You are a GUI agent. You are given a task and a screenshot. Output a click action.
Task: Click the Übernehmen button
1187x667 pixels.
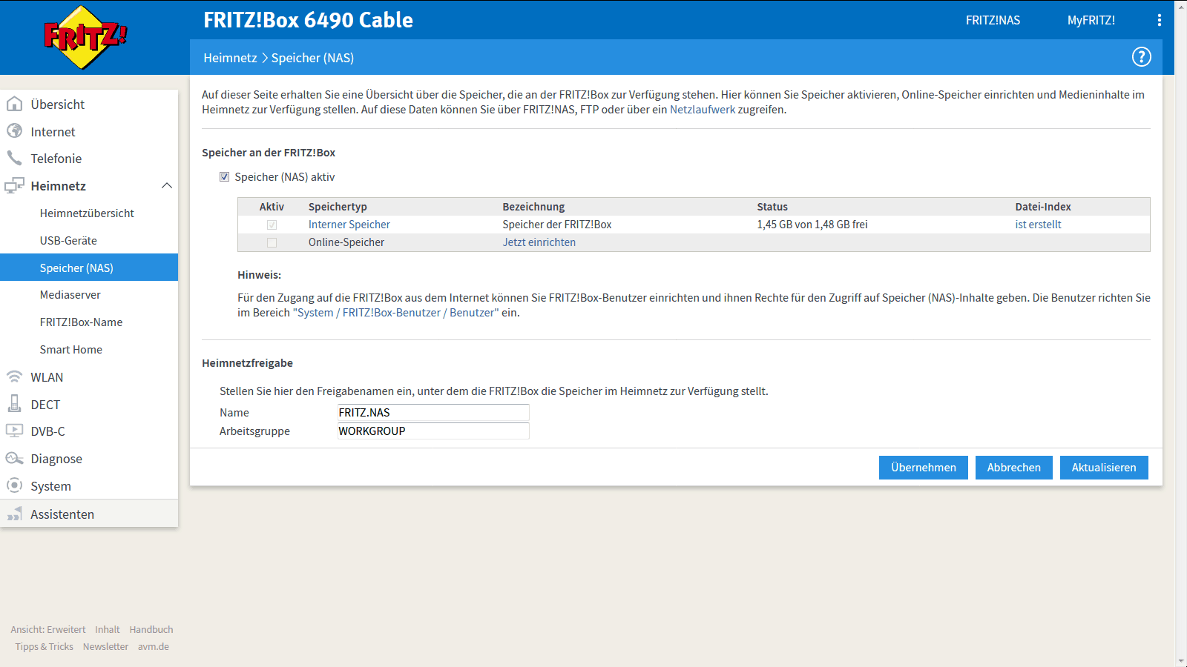click(924, 468)
